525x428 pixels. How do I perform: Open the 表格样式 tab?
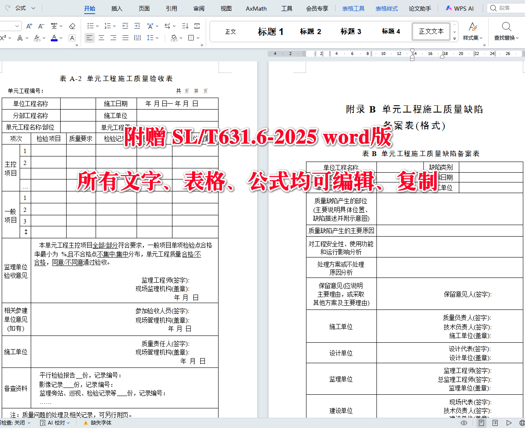(387, 8)
